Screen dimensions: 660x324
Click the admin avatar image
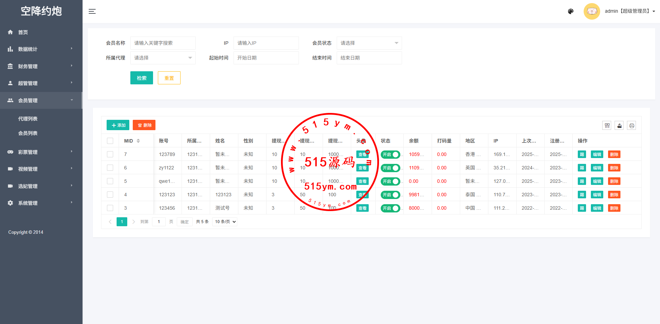point(592,11)
